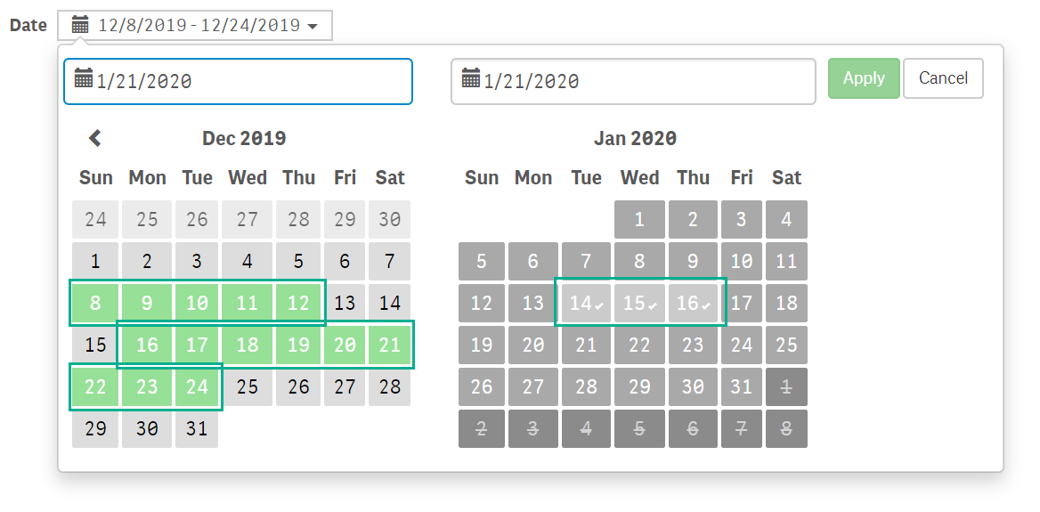This screenshot has height=512, width=1040.
Task: Open the Date range dropdown arrow
Action: click(313, 27)
